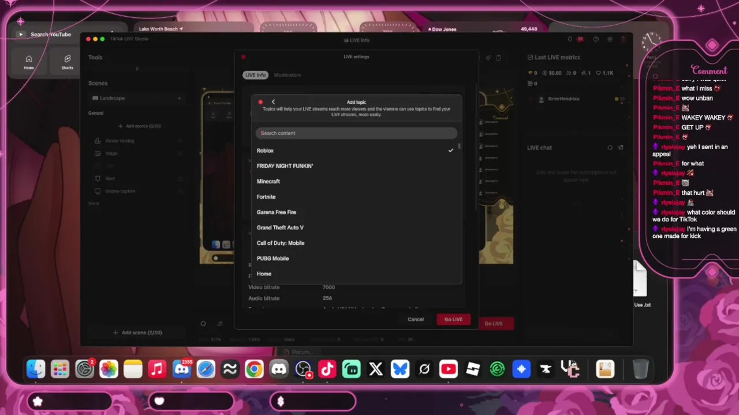Click notification bell in TikTok LIVE Studio

(x=570, y=39)
